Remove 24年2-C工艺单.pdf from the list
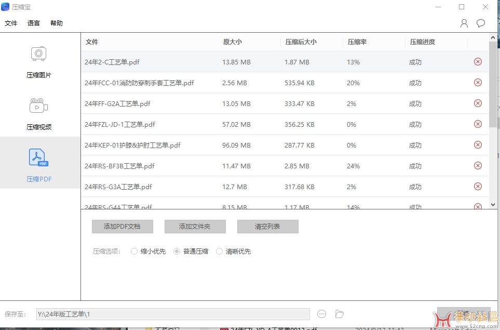 pos(477,61)
